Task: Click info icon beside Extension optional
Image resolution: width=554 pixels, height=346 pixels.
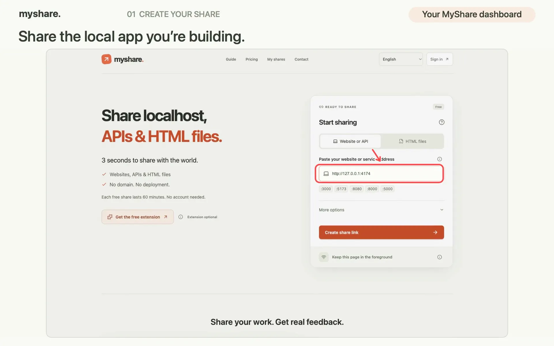Action: tap(181, 217)
